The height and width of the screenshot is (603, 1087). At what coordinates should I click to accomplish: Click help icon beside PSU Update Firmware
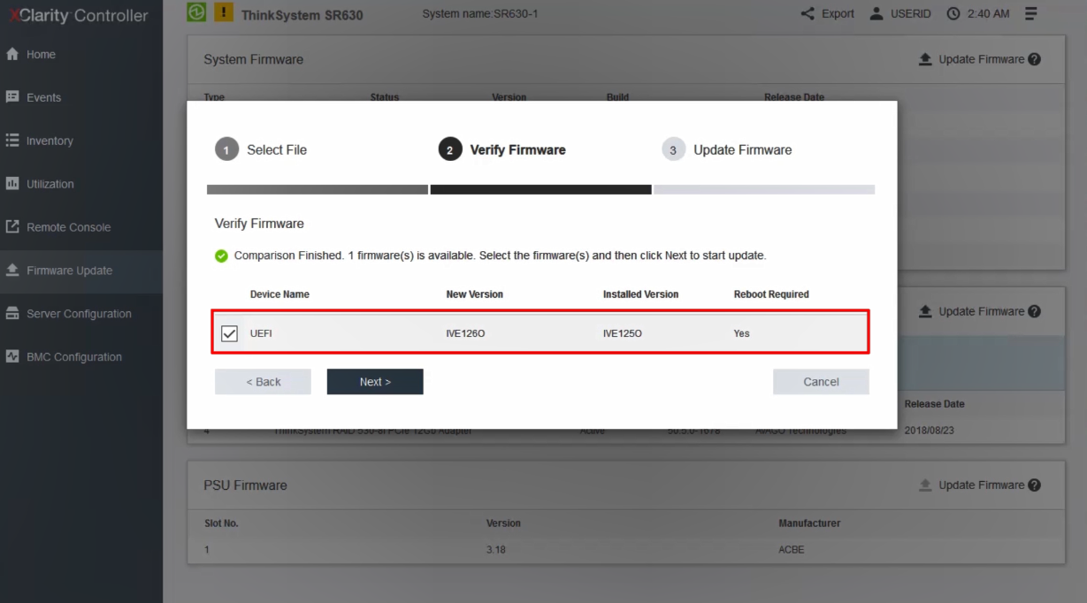(1035, 485)
